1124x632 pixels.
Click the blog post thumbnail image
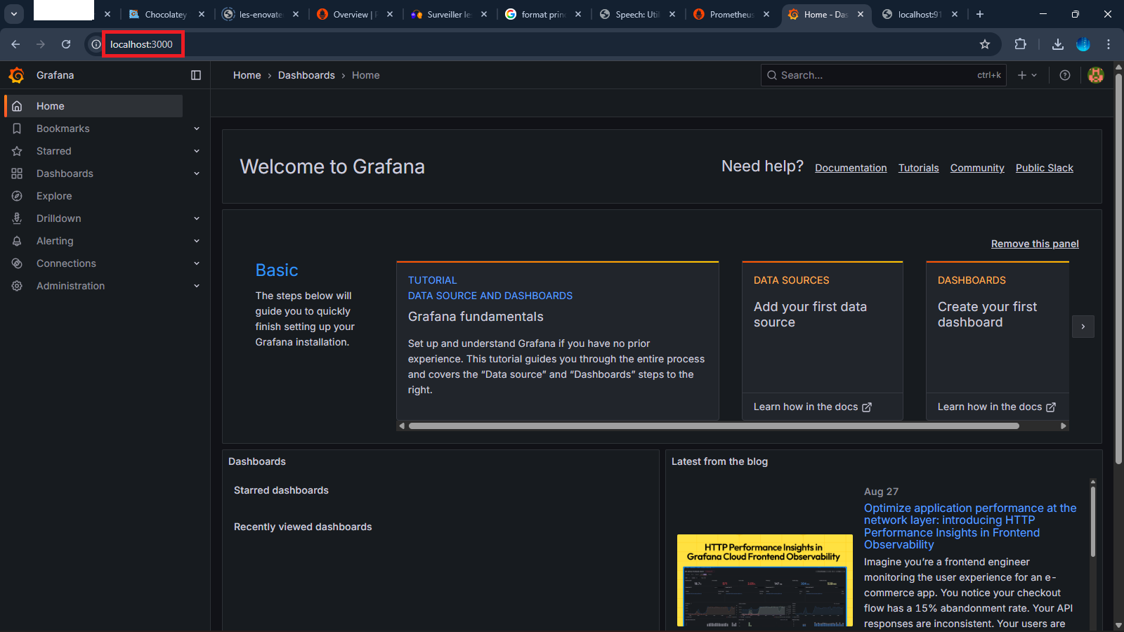[765, 581]
